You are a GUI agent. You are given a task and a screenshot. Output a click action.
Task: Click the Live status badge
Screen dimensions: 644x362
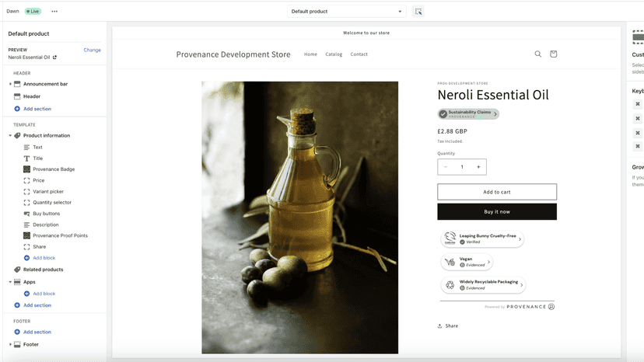[x=33, y=12]
